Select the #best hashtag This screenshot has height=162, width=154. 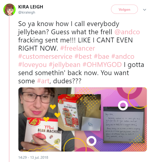point(83,56)
